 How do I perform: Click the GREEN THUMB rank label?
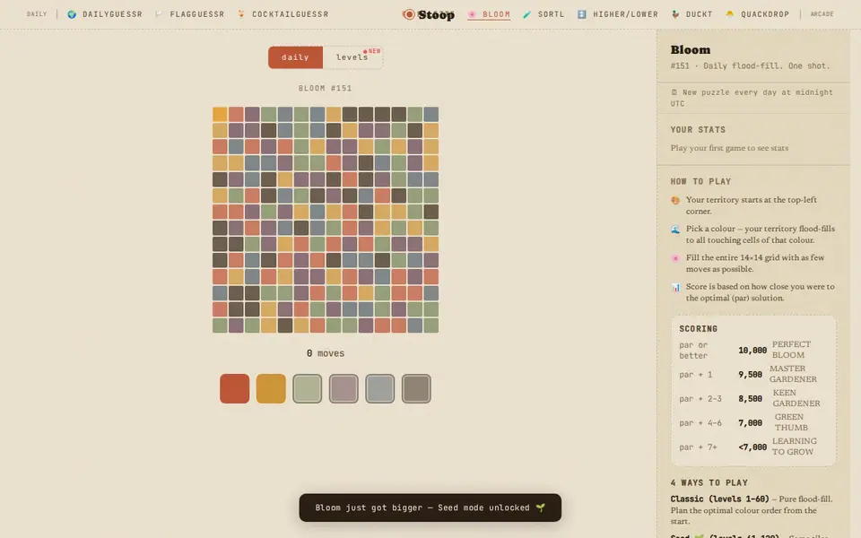point(791,422)
